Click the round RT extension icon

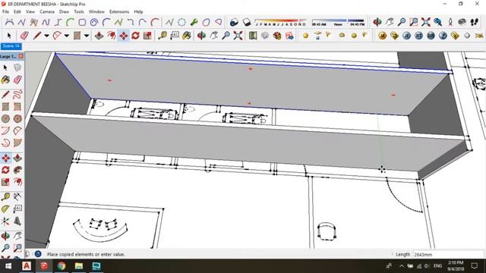(x=418, y=36)
